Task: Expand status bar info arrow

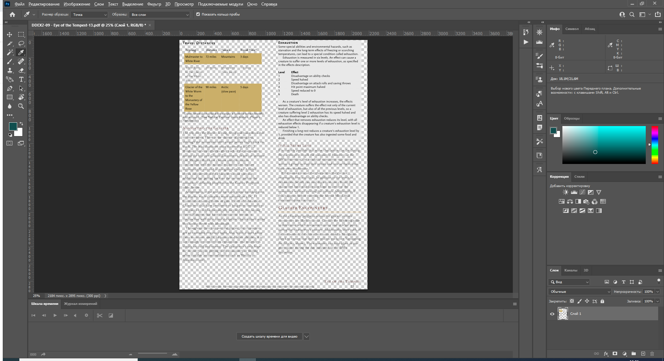Action: point(105,296)
